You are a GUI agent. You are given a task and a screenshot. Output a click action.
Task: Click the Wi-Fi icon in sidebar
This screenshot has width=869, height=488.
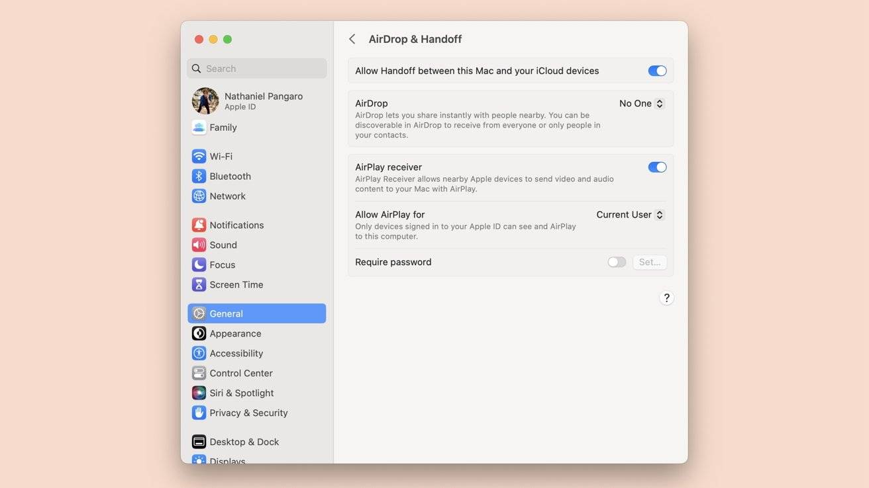[199, 156]
